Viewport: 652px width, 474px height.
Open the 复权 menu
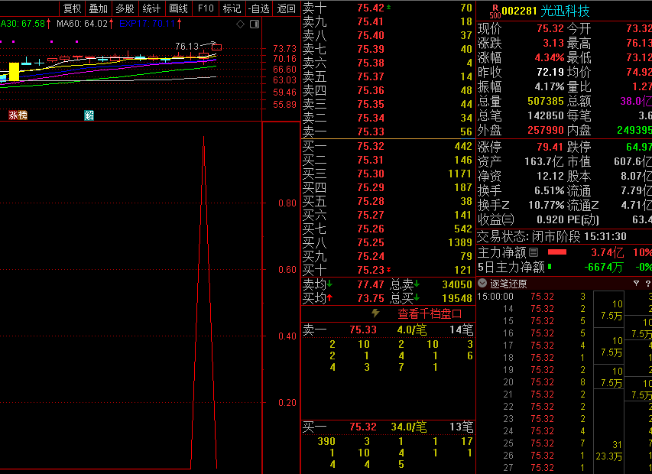[72, 8]
